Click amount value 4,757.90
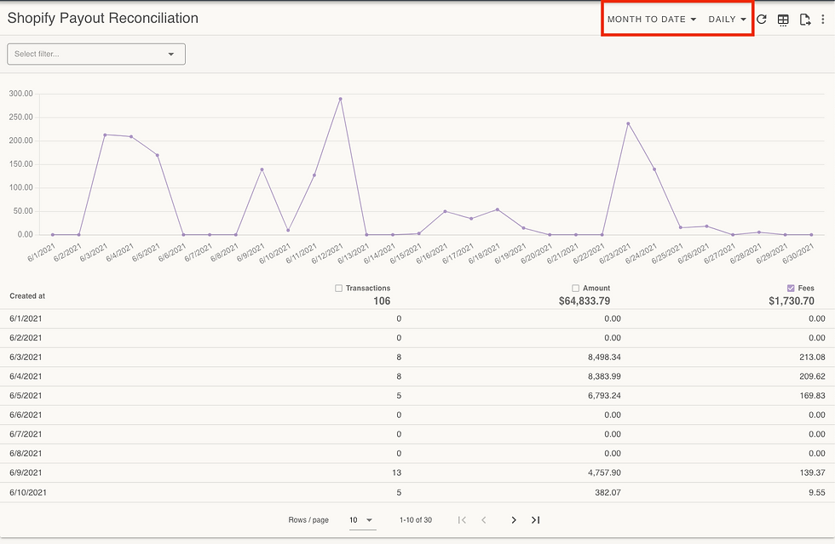The height and width of the screenshot is (544, 835). tap(604, 472)
